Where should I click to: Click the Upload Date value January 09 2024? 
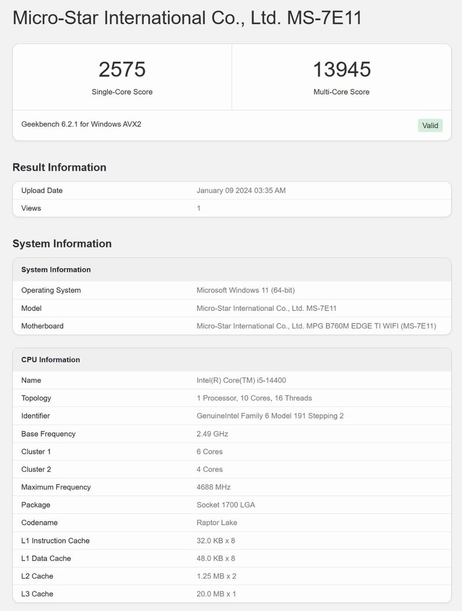pos(241,191)
